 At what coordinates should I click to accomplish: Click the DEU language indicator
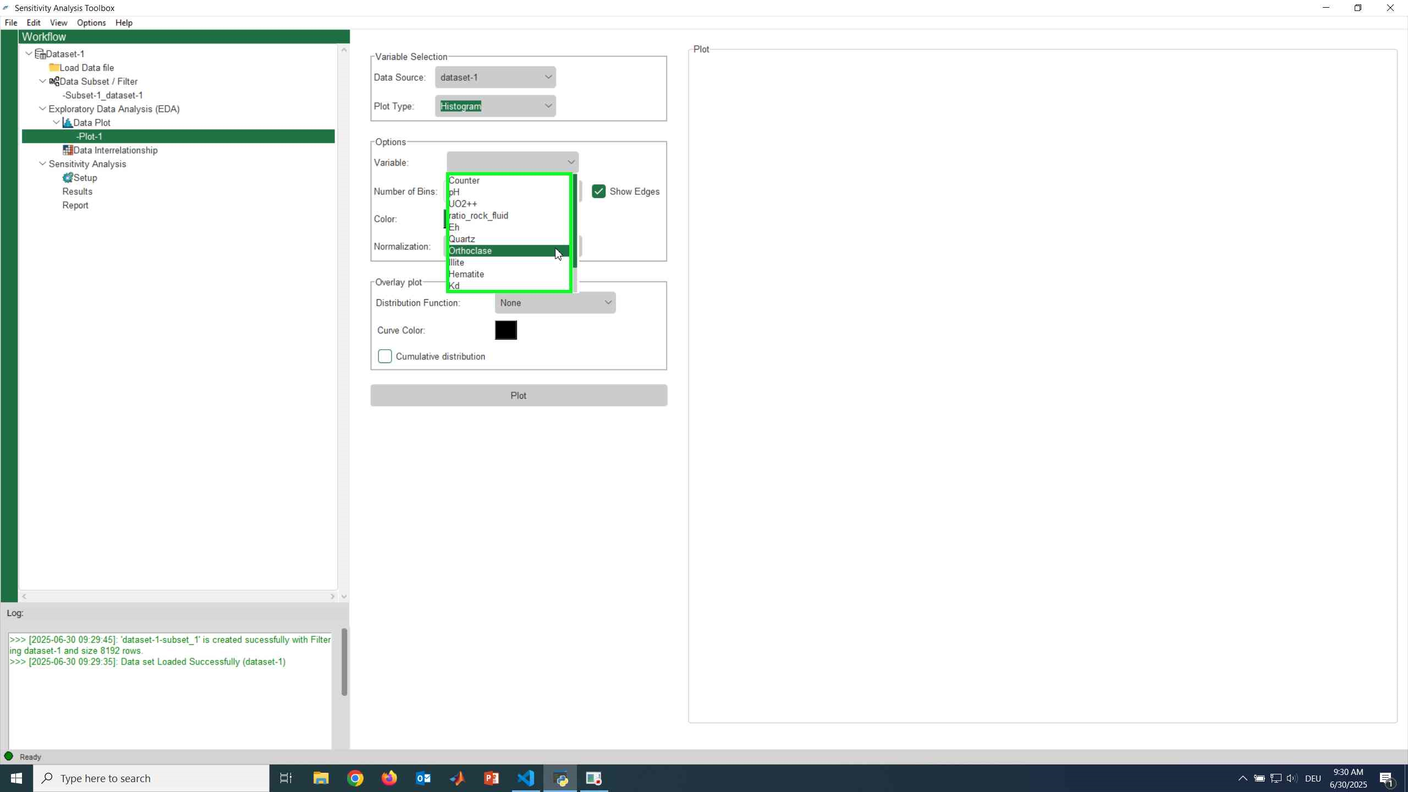click(1313, 778)
